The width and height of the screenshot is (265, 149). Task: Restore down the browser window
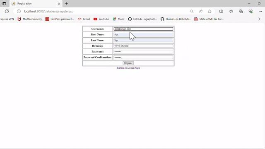coord(259,4)
